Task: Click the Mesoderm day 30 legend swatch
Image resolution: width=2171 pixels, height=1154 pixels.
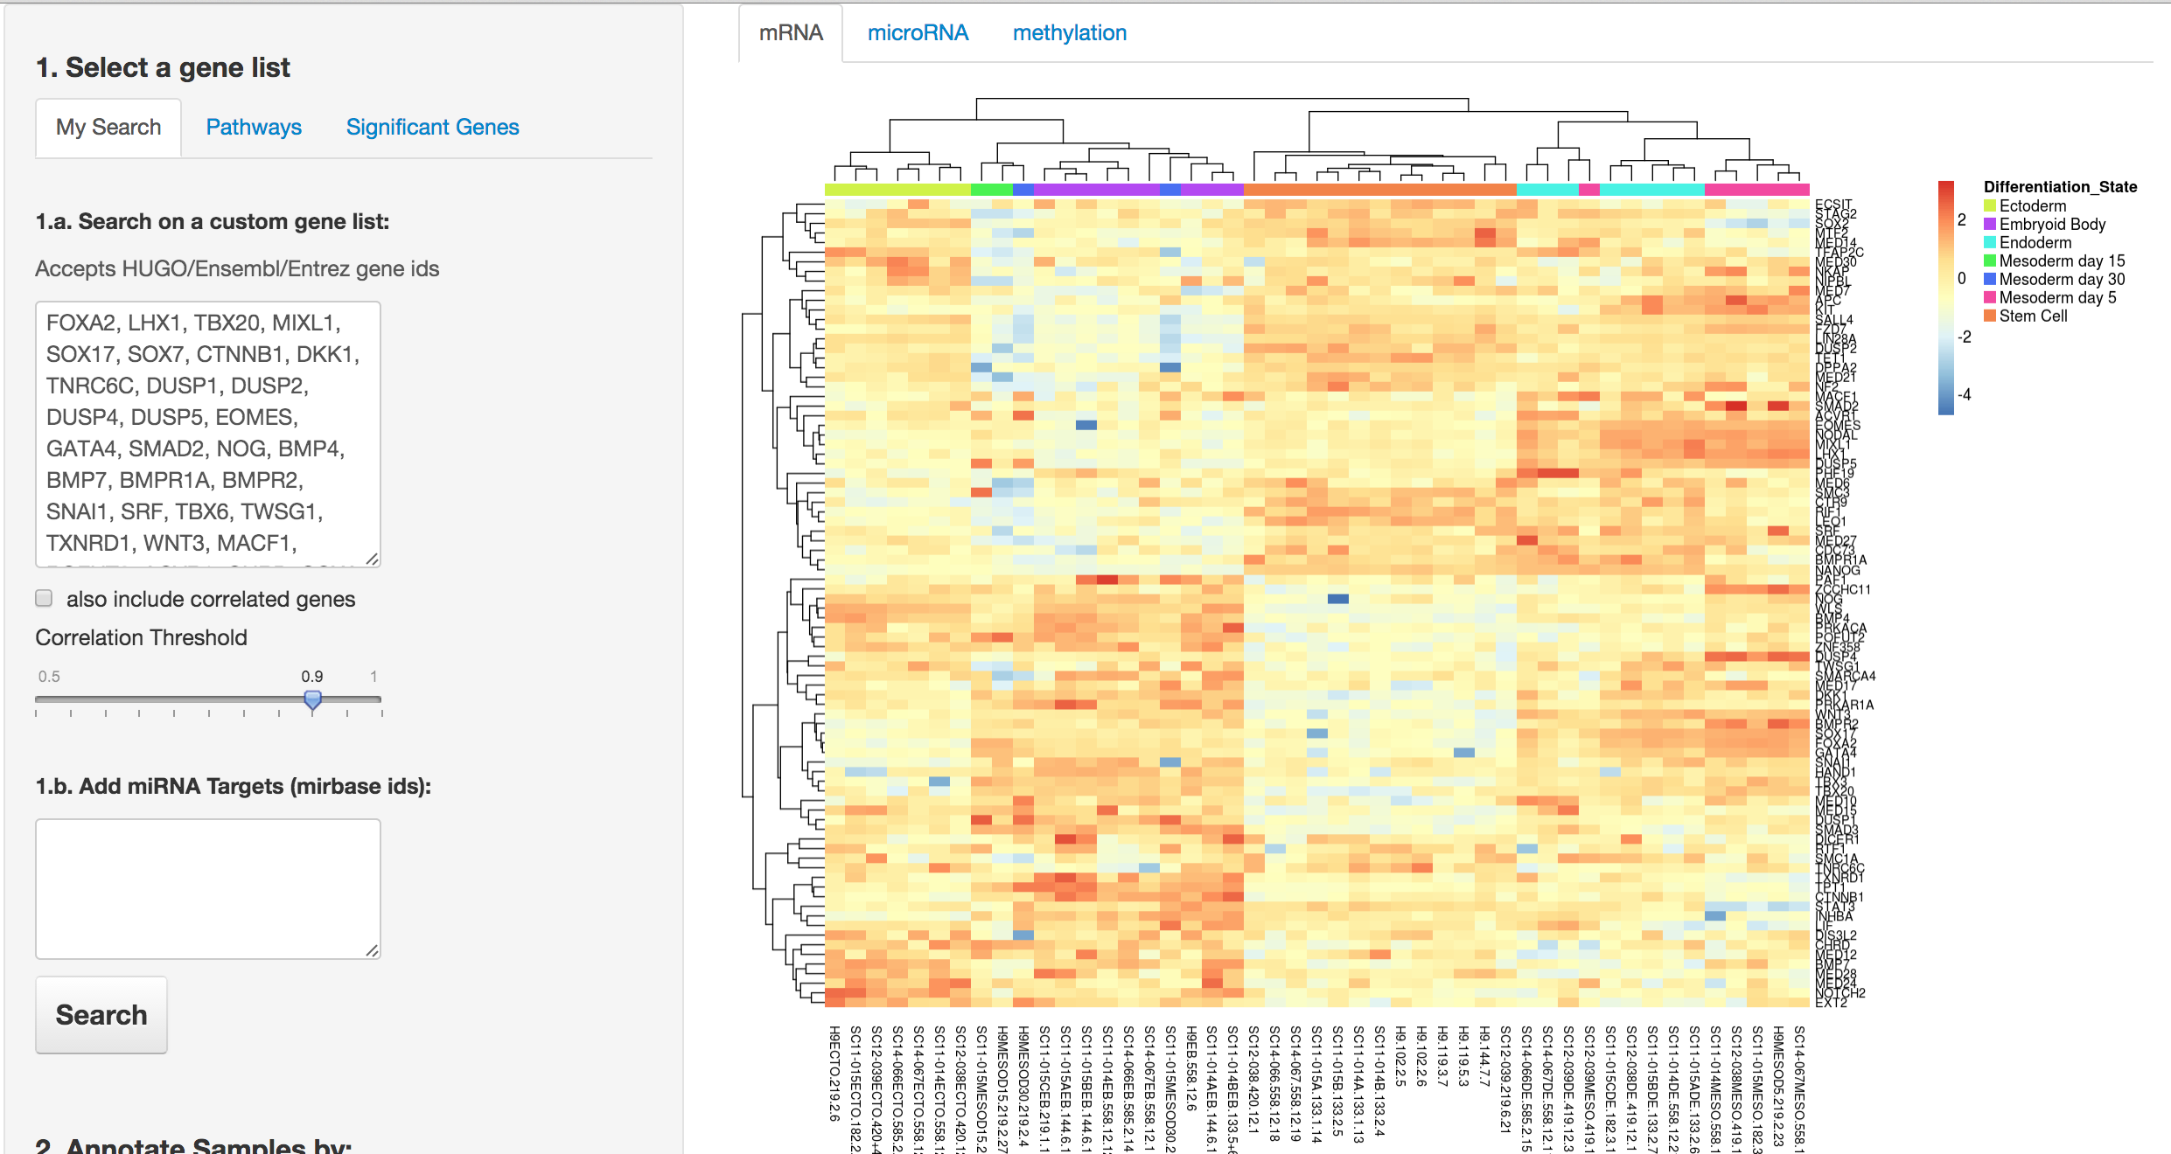Action: point(1990,280)
